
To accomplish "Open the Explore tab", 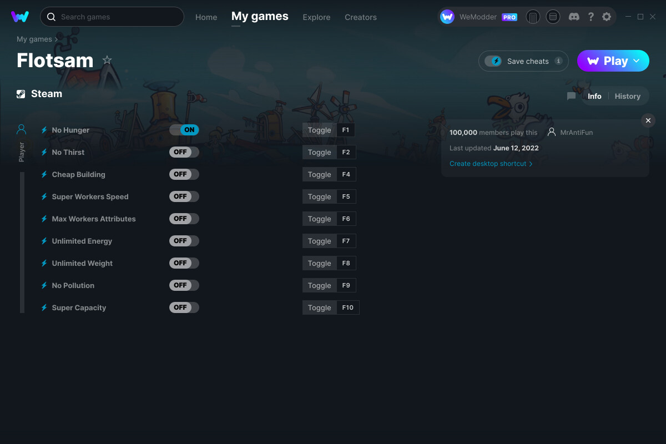I will [x=316, y=17].
